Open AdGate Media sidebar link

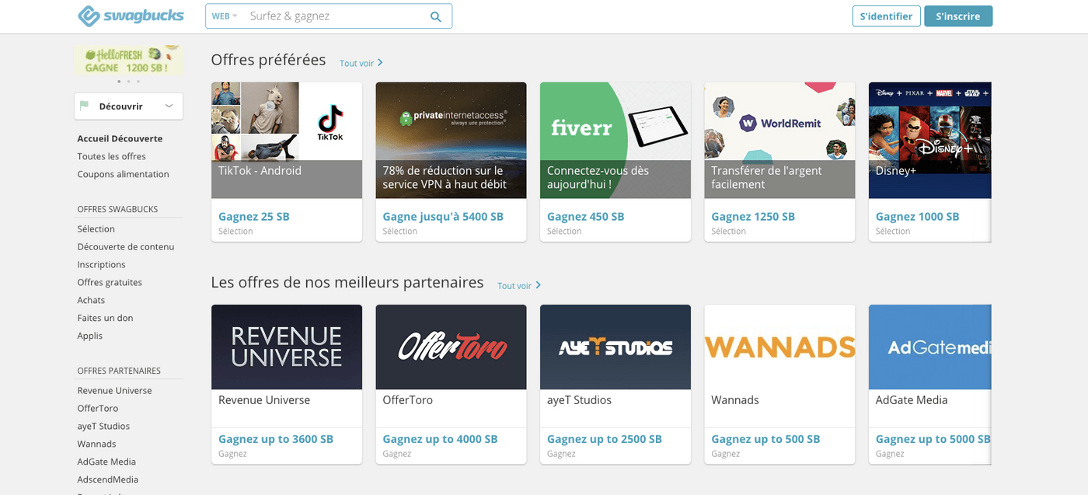point(106,462)
